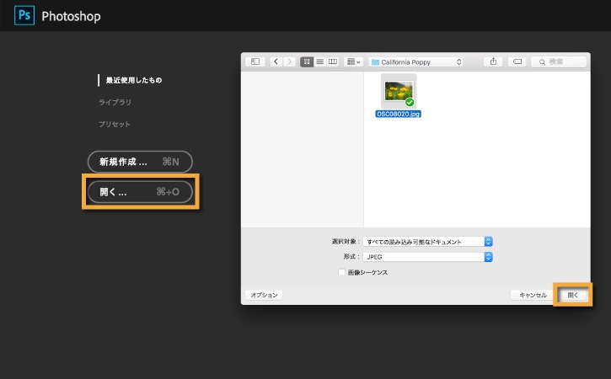
Task: Click the DSC08020.jpg file name
Action: [399, 114]
